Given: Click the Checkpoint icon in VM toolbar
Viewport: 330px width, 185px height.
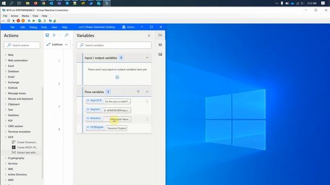Looking at the screenshot, I should point(40,21).
